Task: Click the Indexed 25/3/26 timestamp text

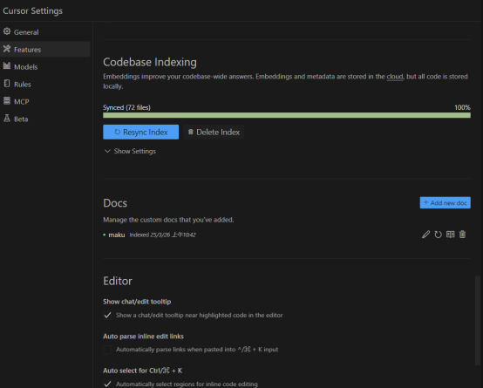Action: click(x=162, y=235)
